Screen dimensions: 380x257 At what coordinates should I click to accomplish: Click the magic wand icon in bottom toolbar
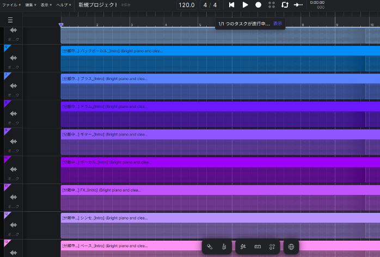click(x=243, y=247)
